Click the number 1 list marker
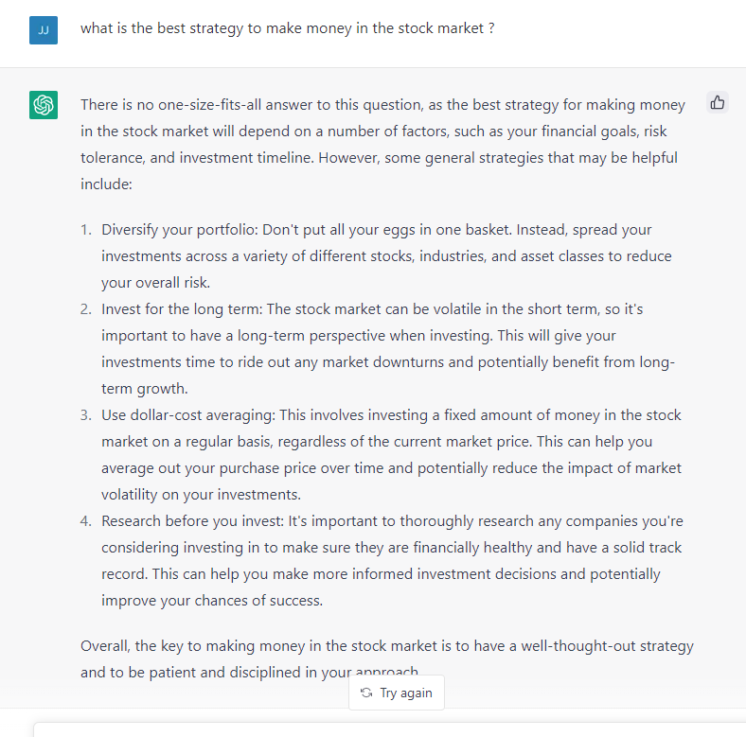746x737 pixels. point(86,230)
